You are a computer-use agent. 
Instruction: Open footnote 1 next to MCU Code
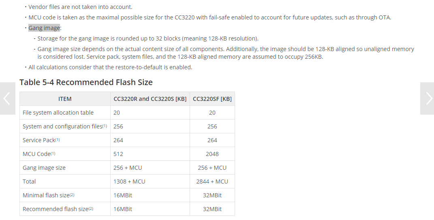point(53,154)
